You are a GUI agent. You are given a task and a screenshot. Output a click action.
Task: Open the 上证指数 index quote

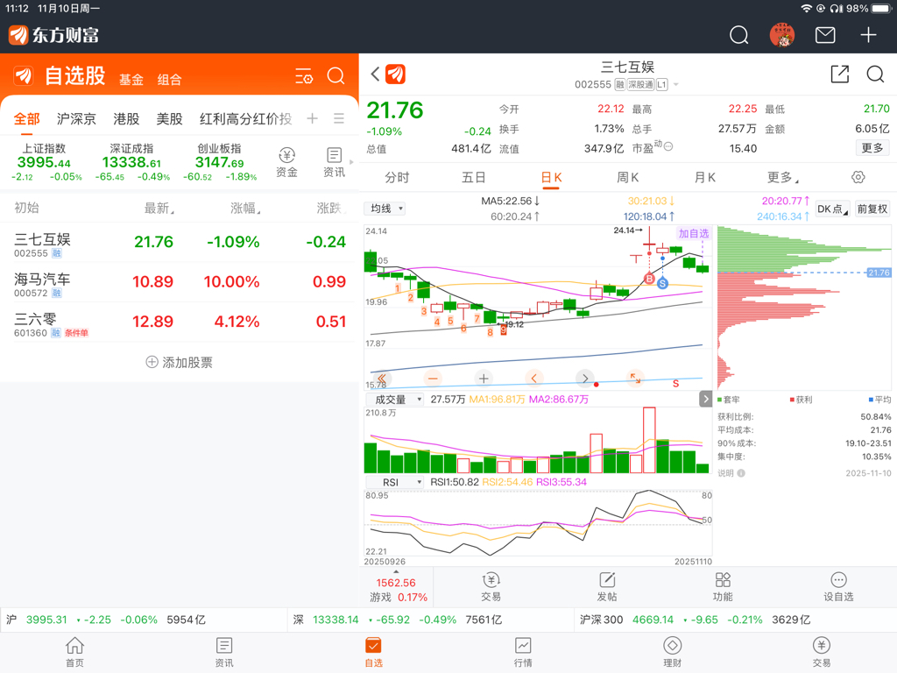point(46,162)
